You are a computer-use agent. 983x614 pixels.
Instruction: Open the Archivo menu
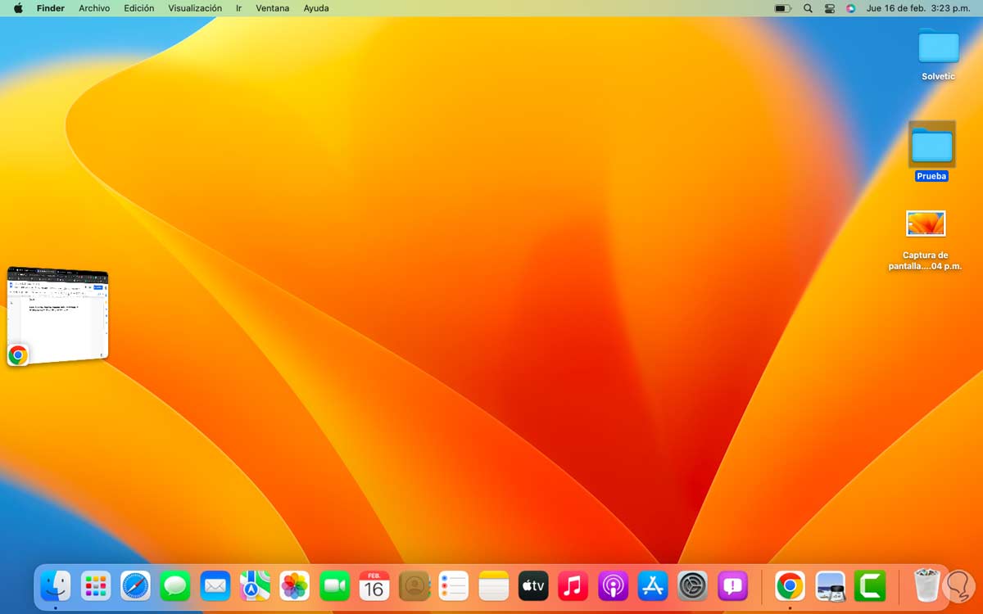94,8
